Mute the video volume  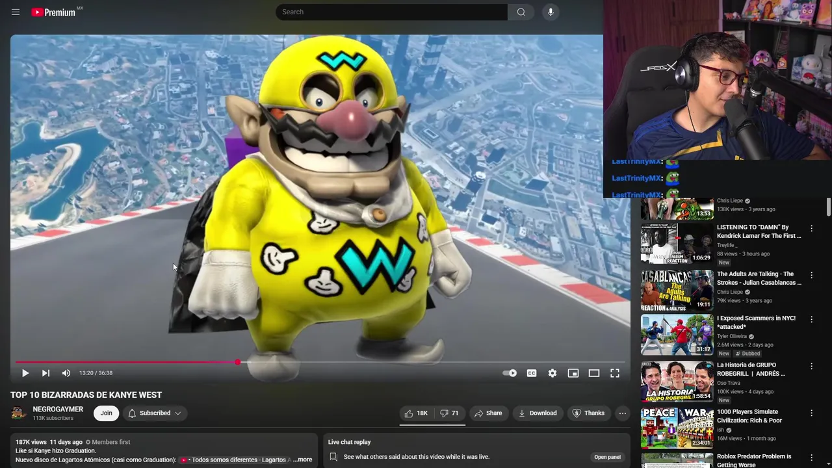[x=66, y=373]
